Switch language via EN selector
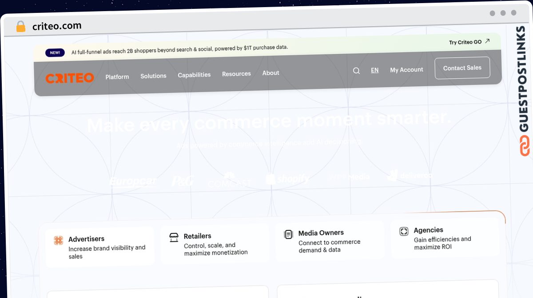This screenshot has width=533, height=298. [x=375, y=70]
